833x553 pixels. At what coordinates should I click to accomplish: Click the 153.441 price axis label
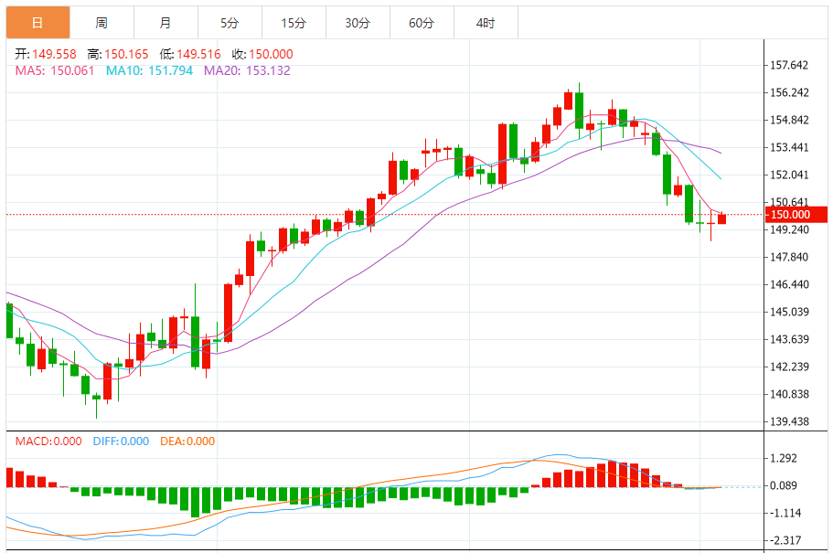(x=789, y=147)
